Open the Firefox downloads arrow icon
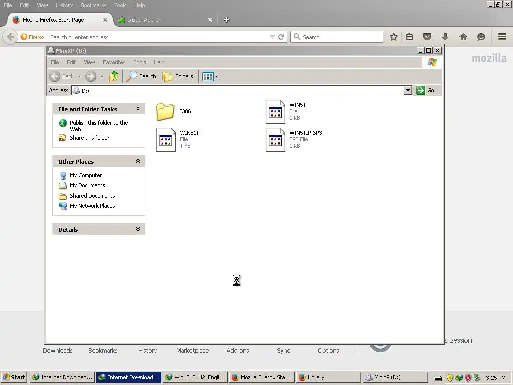513x385 pixels. point(445,37)
